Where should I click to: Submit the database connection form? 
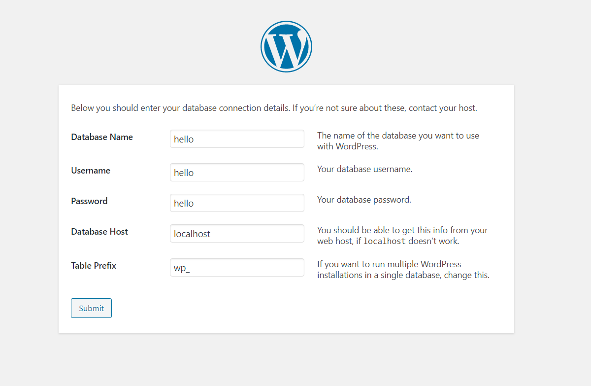coord(91,308)
